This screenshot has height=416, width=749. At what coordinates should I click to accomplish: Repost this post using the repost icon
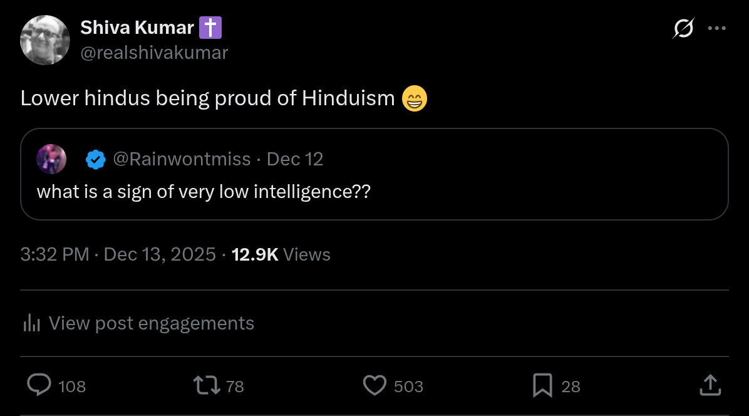point(208,385)
